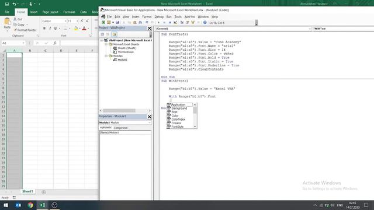374x210 pixels.
Task: Click the Break pause icon in VBA toolbar
Action: tap(164, 23)
